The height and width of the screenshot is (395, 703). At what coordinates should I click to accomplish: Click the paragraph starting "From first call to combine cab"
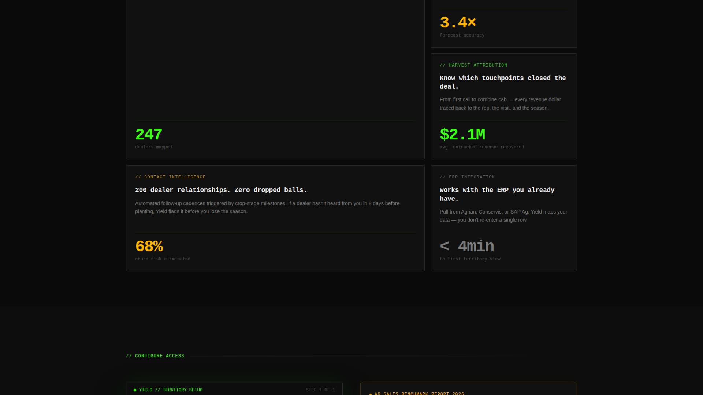pos(500,104)
